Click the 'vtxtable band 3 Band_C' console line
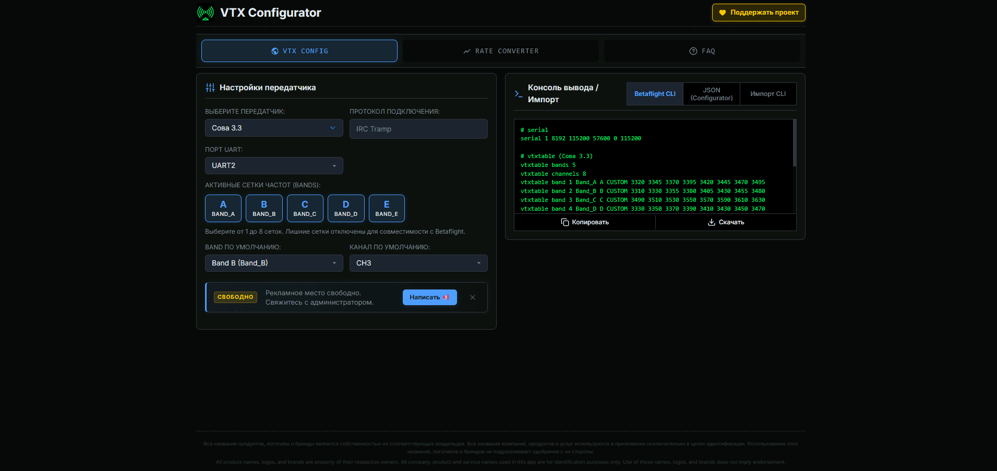 643,200
